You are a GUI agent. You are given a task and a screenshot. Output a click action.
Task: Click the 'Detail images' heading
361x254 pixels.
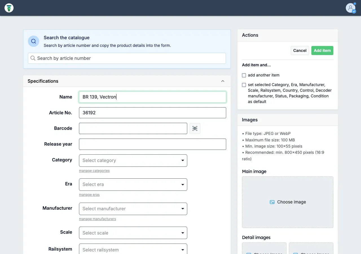tap(256, 237)
